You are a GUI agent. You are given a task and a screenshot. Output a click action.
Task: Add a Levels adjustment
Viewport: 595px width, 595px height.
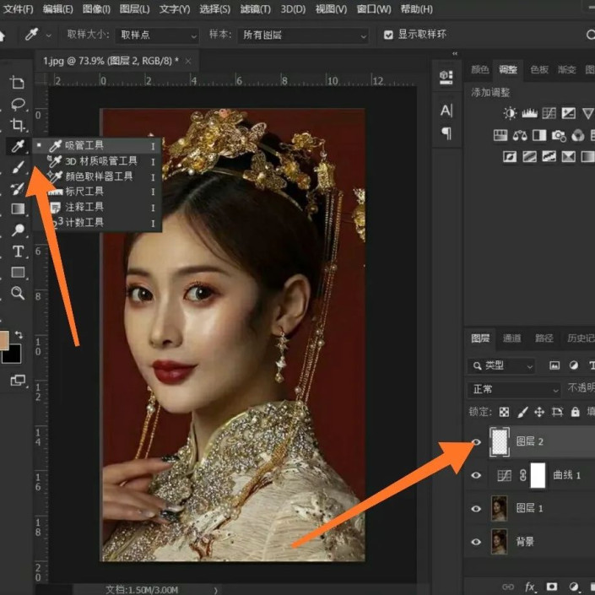tap(529, 113)
